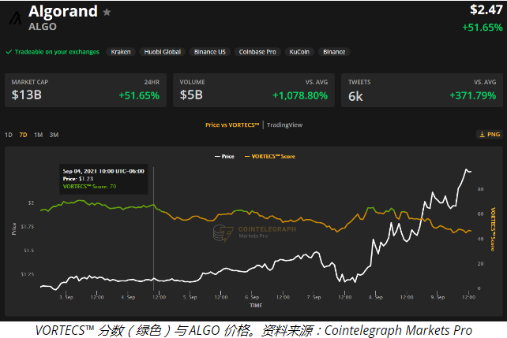Click the $5B volume value

(x=191, y=95)
